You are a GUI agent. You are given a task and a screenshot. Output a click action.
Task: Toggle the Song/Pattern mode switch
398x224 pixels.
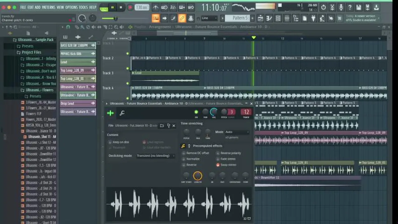tap(104, 7)
